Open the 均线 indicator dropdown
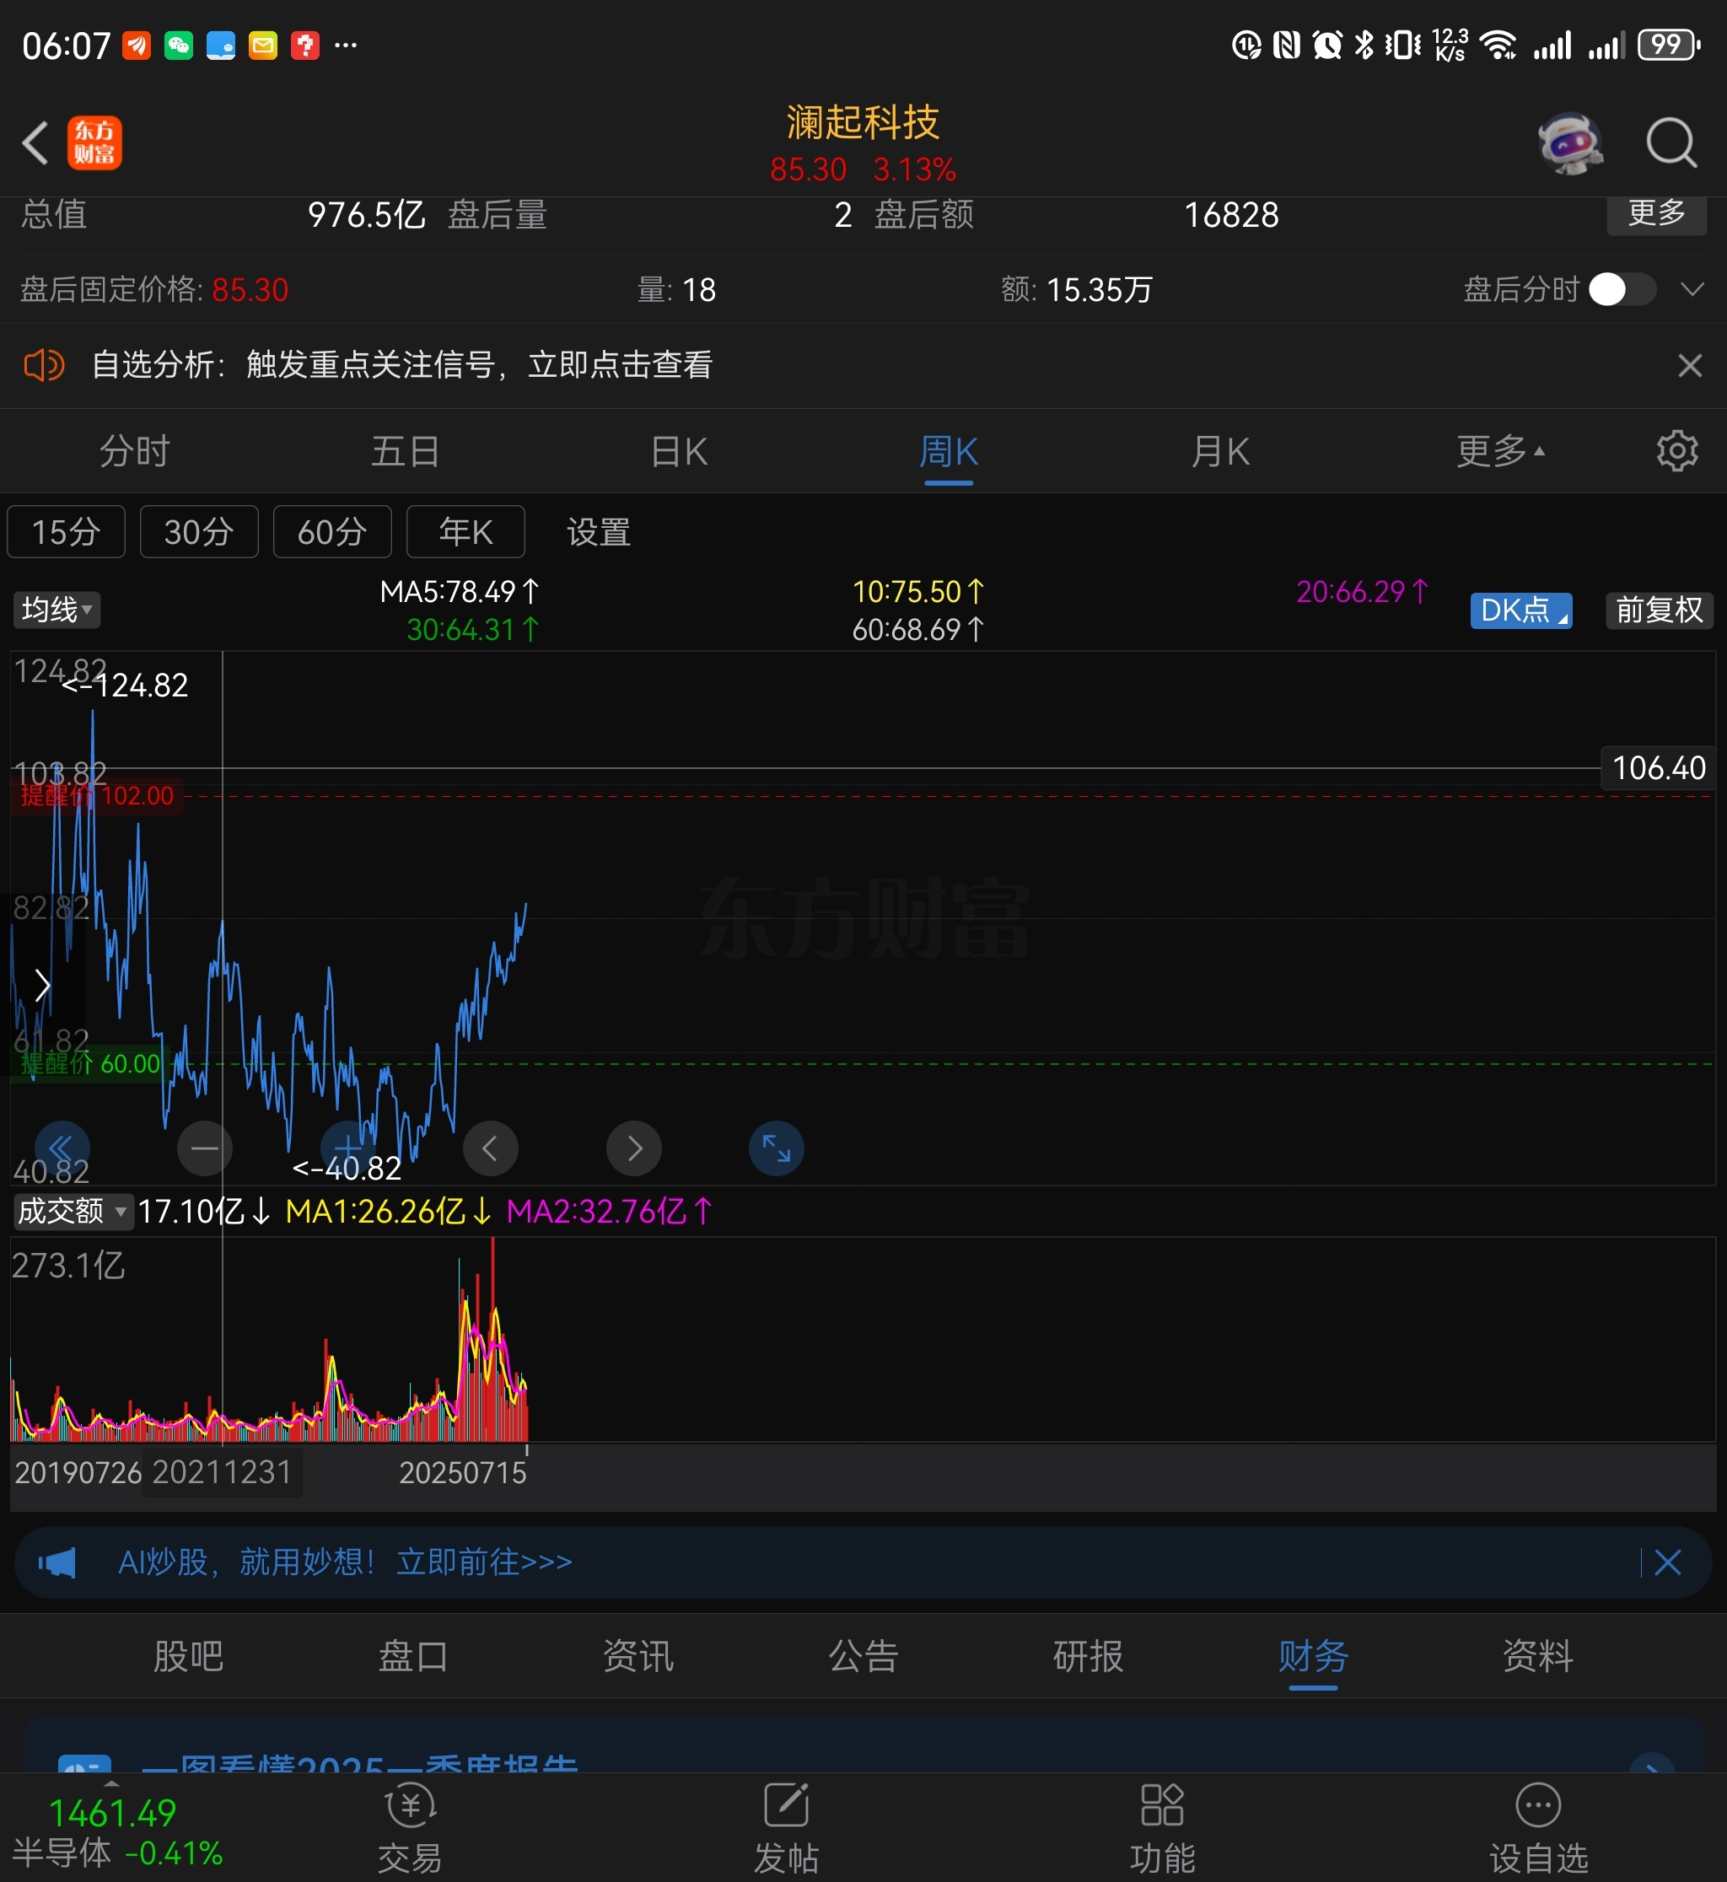The image size is (1727, 1882). (57, 610)
